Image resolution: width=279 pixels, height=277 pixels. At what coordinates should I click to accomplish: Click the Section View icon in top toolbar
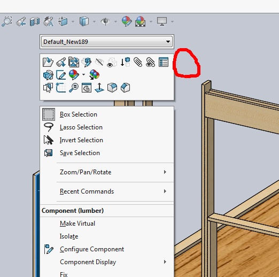[35, 21]
